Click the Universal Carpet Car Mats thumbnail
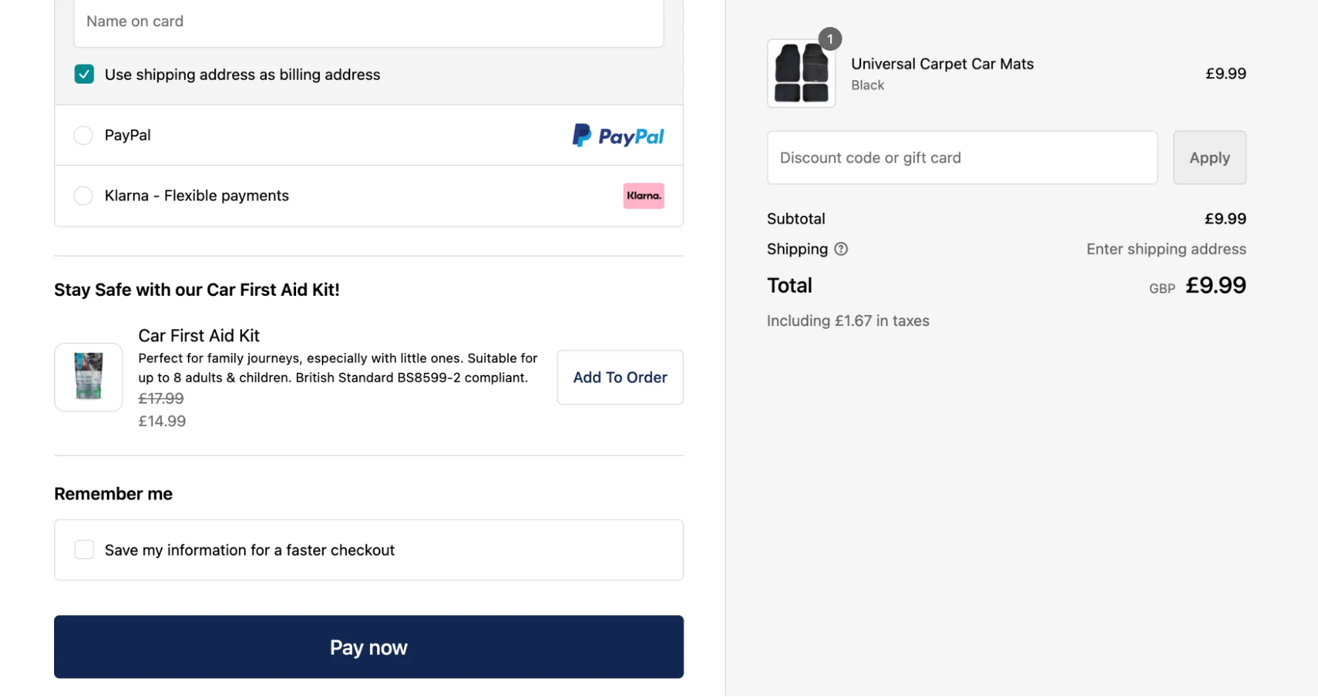Image resolution: width=1318 pixels, height=697 pixels. [801, 73]
